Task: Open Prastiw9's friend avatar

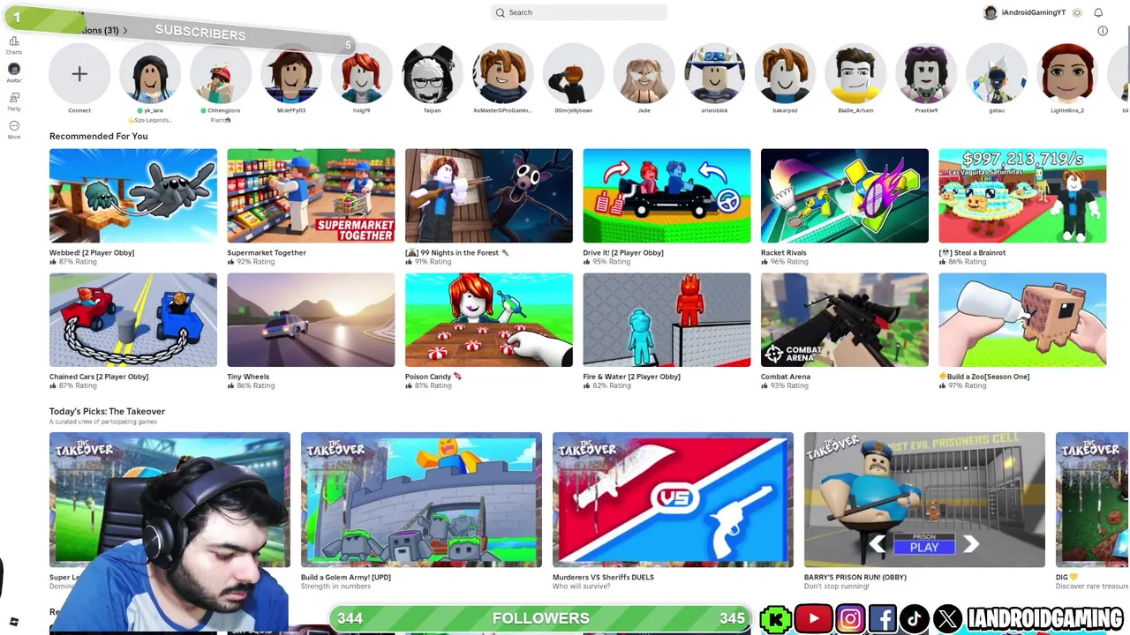Action: click(926, 74)
